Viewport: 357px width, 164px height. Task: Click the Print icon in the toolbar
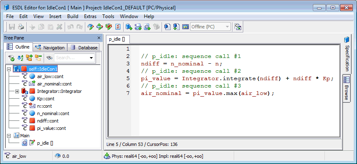[x=21, y=27]
